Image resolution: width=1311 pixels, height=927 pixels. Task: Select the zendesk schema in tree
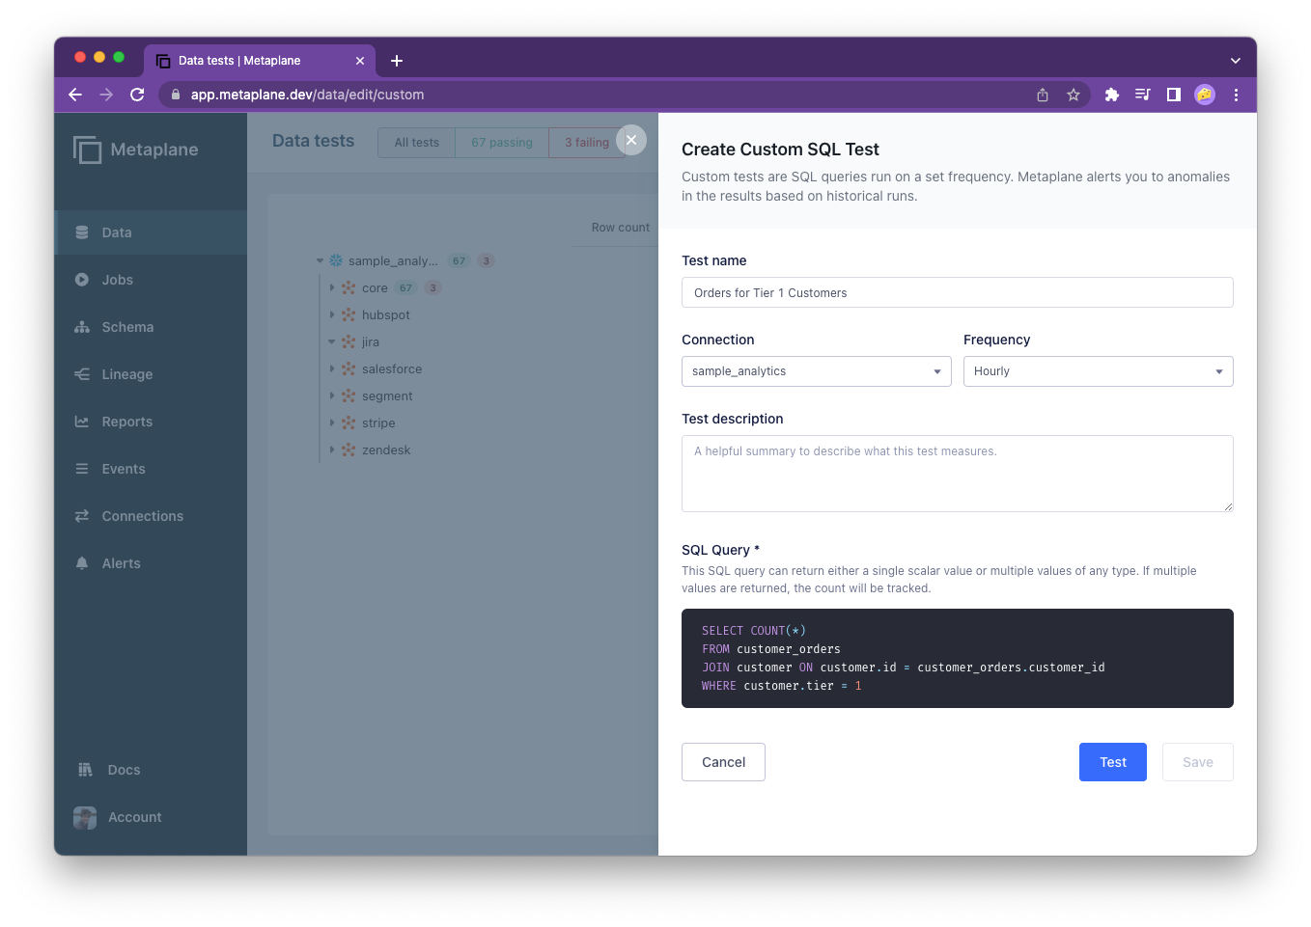(x=386, y=450)
